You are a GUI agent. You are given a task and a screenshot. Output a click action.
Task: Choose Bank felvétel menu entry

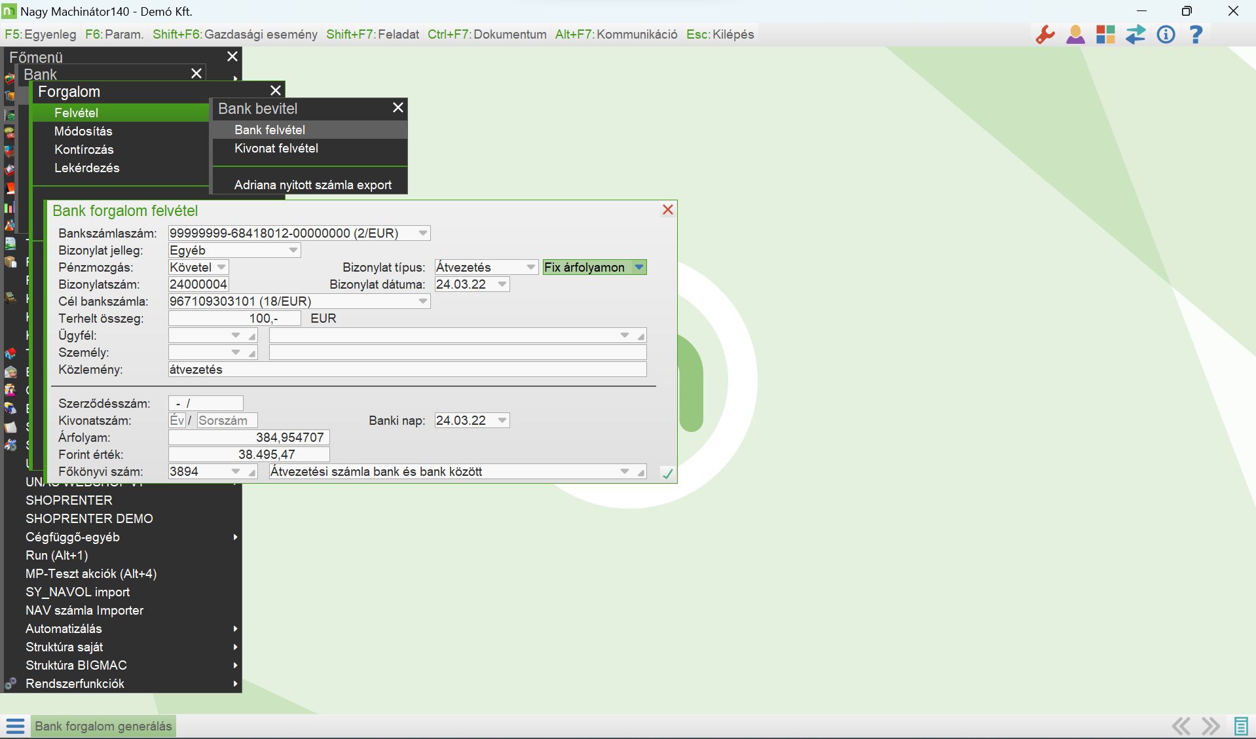pyautogui.click(x=310, y=130)
